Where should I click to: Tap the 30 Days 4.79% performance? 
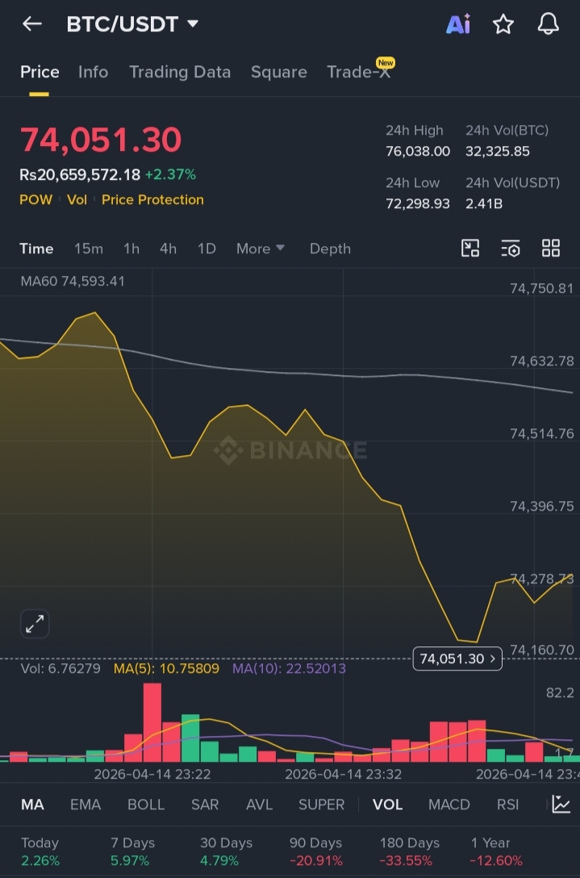[226, 851]
